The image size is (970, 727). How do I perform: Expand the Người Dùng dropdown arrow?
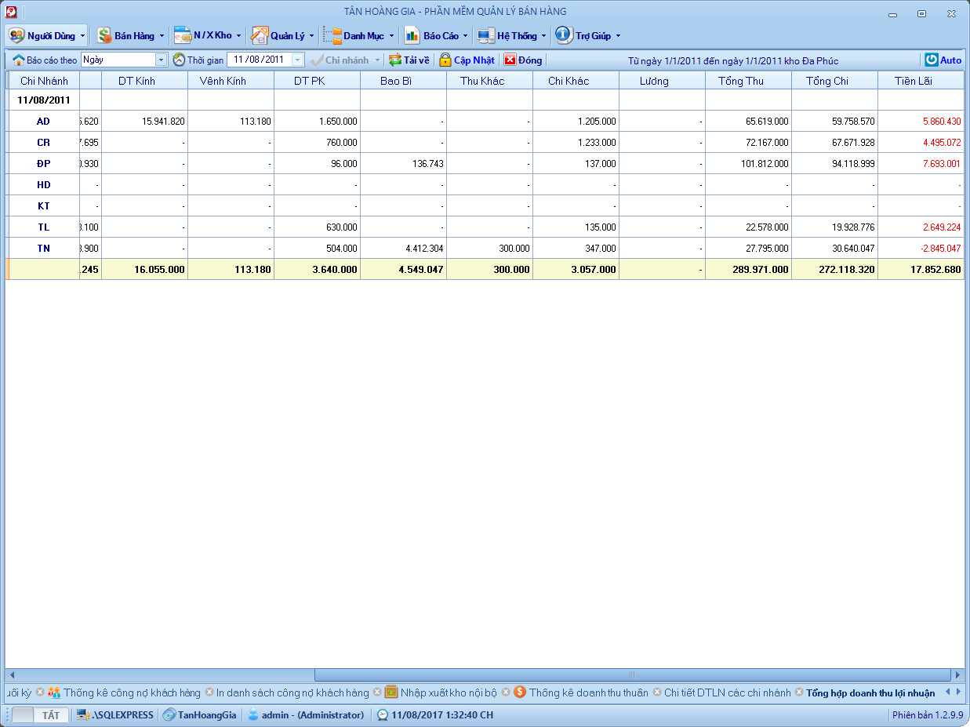pyautogui.click(x=82, y=35)
